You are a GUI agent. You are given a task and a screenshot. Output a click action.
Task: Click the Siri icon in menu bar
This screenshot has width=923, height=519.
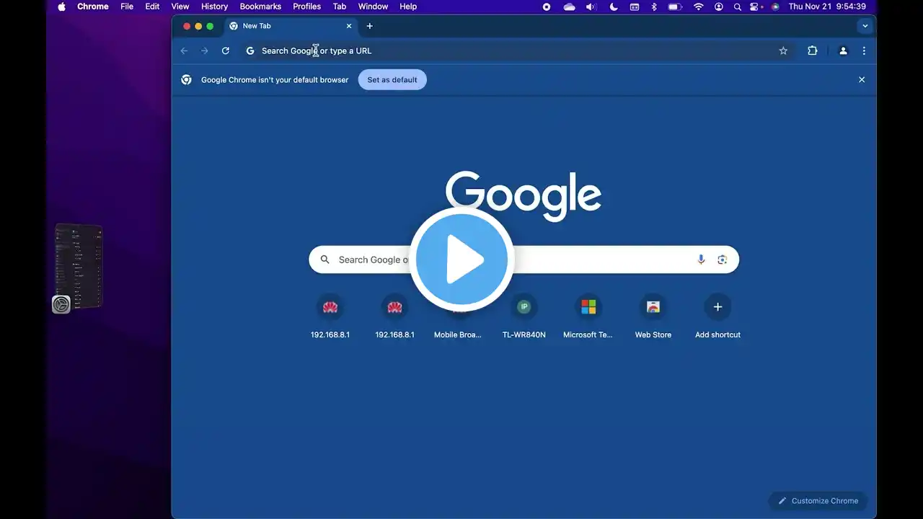pyautogui.click(x=775, y=6)
